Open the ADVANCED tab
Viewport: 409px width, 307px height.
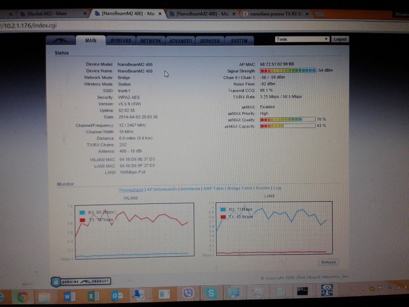coord(180,41)
